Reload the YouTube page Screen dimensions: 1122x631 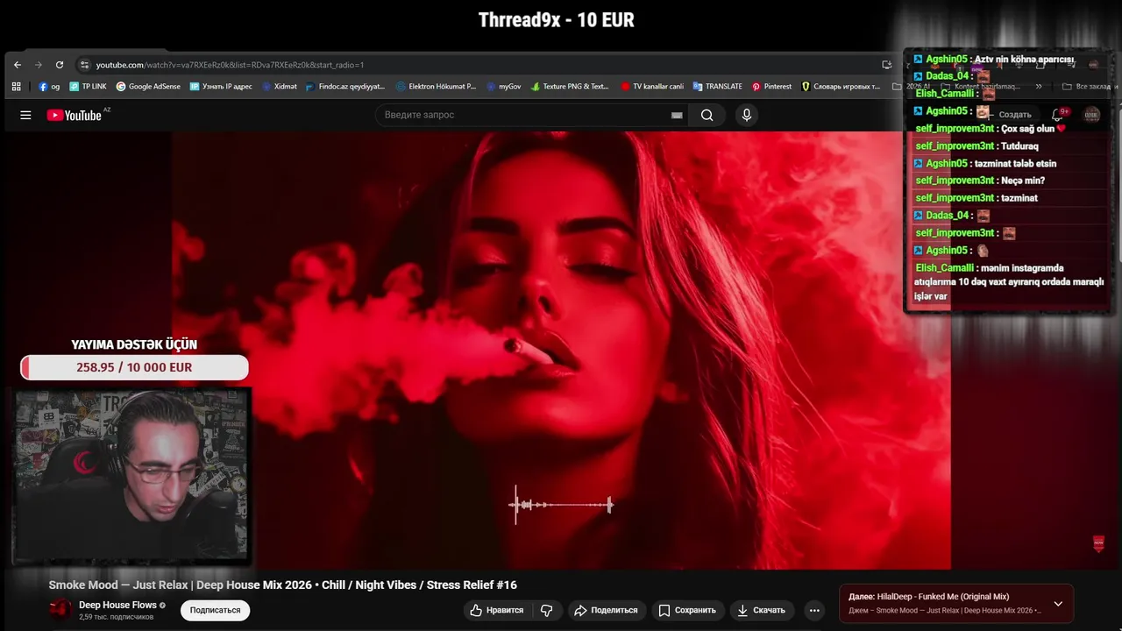[60, 65]
